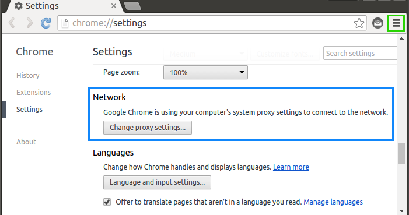Open the Learn more link

(x=291, y=167)
